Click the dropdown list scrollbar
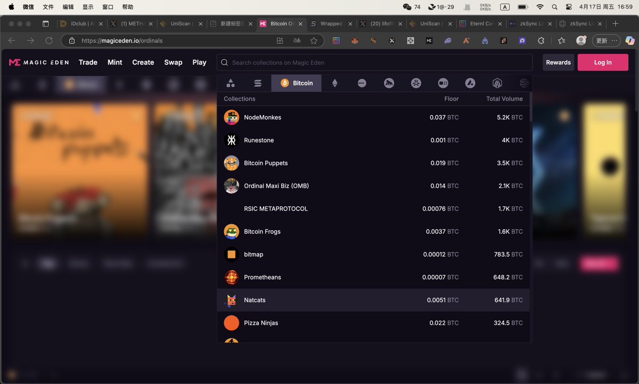The image size is (639, 384). [531, 107]
